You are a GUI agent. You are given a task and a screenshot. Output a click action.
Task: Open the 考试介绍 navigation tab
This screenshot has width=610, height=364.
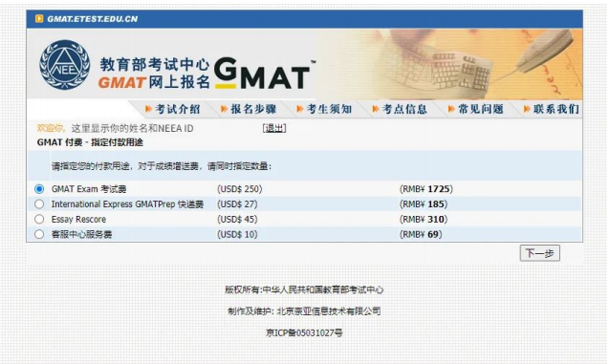[178, 109]
